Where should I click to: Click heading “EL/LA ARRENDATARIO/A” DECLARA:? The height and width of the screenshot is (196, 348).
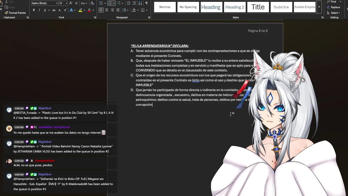point(160,46)
